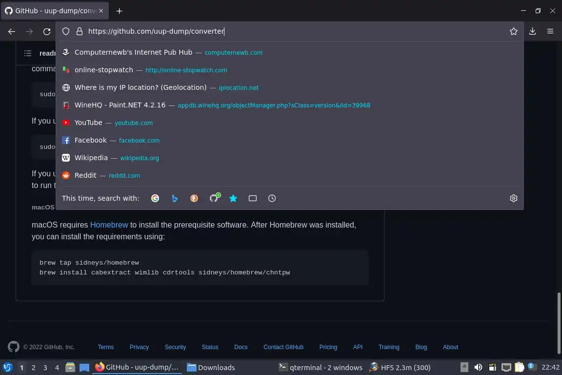Search open tabs using the tab icon
562x375 pixels.
pyautogui.click(x=252, y=198)
